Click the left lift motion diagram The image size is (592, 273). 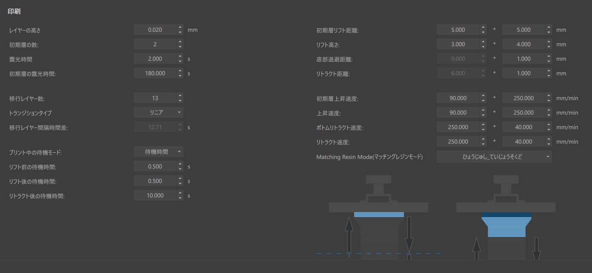[378, 217]
